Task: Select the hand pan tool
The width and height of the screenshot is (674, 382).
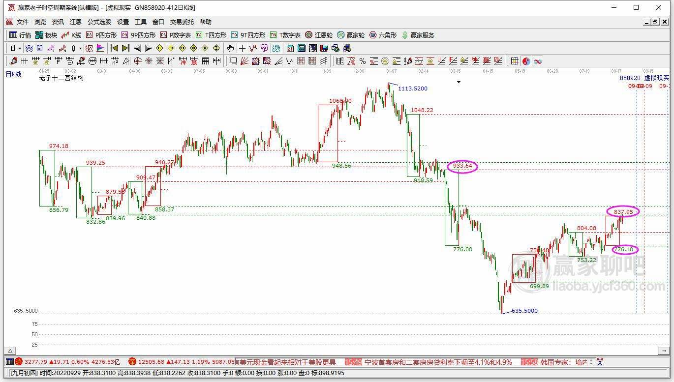Action: click(x=230, y=48)
